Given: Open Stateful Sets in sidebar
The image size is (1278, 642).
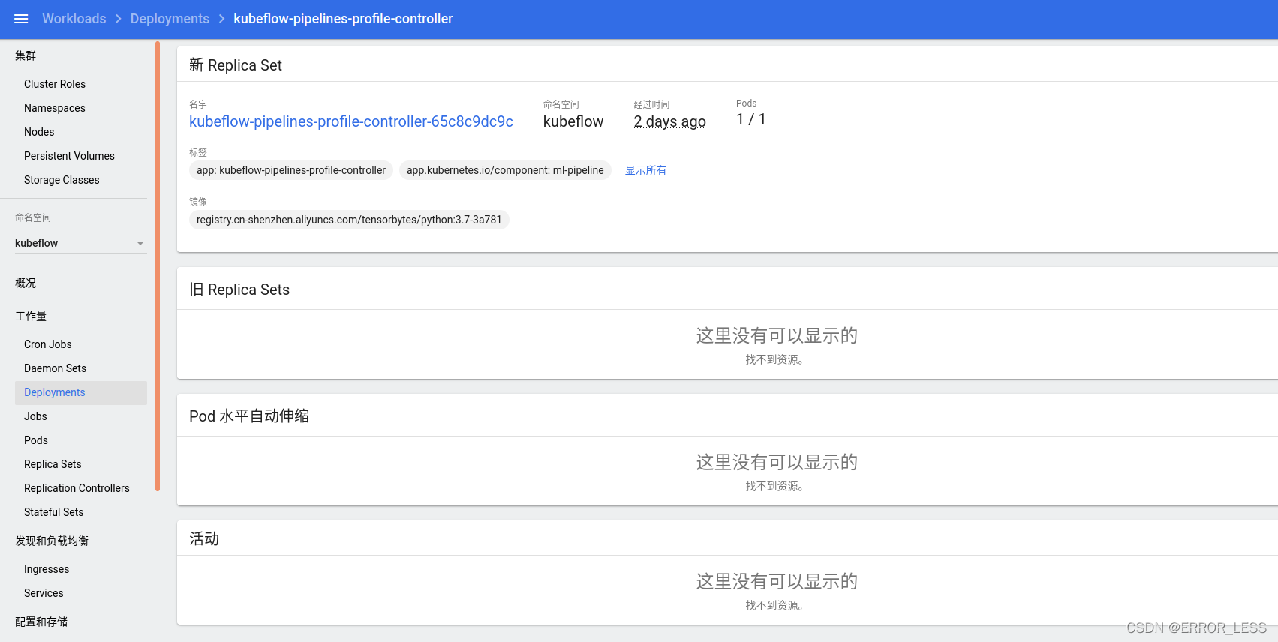Looking at the screenshot, I should pyautogui.click(x=53, y=512).
